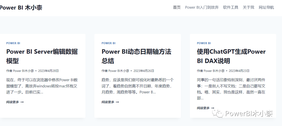This screenshot has width=282, height=126.
Task: Open the 网址导航 menu item
Action: pyautogui.click(x=266, y=7)
